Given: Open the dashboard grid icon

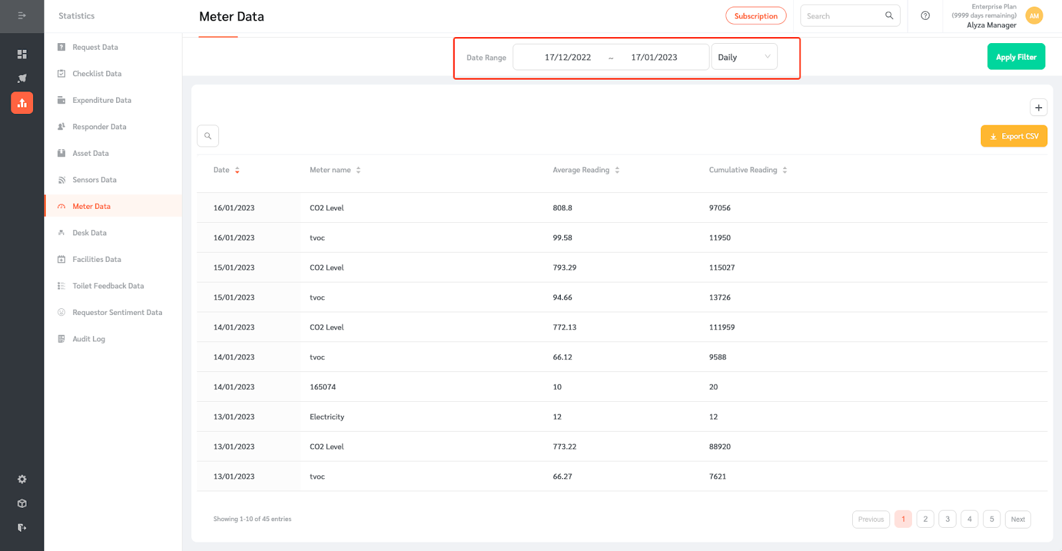Looking at the screenshot, I should [x=22, y=54].
